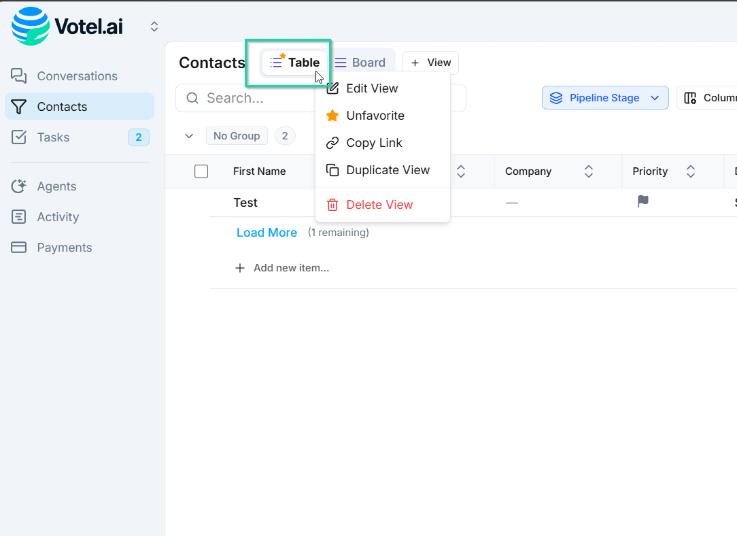This screenshot has height=536, width=737.
Task: Click the Contacts funnel icon in sidebar
Action: coord(19,107)
